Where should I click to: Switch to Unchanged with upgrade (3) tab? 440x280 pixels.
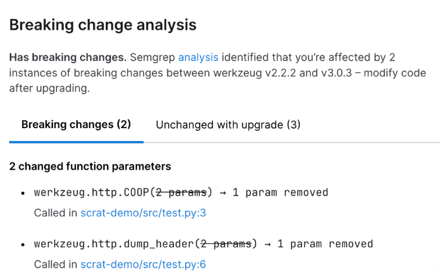click(x=228, y=125)
